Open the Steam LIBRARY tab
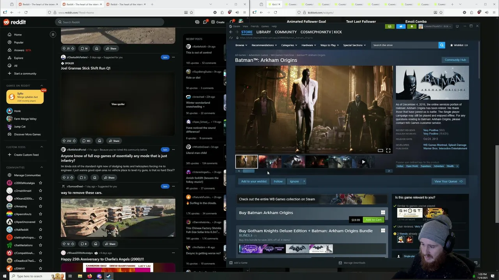This screenshot has width=499, height=280. pyautogui.click(x=264, y=32)
